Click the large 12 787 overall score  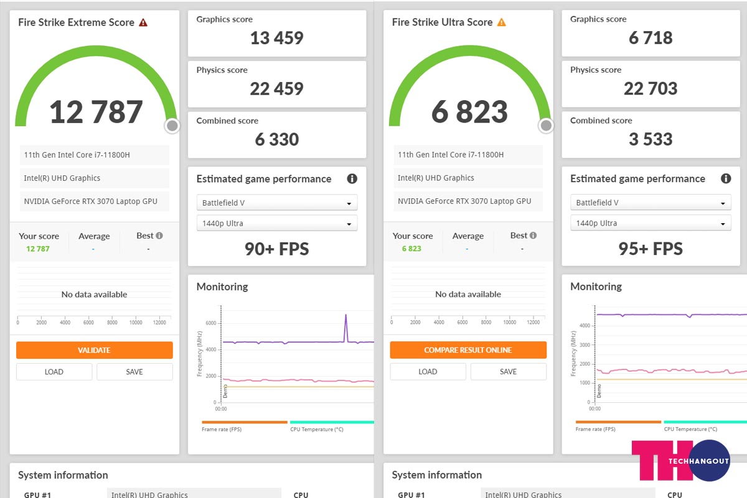coord(96,112)
